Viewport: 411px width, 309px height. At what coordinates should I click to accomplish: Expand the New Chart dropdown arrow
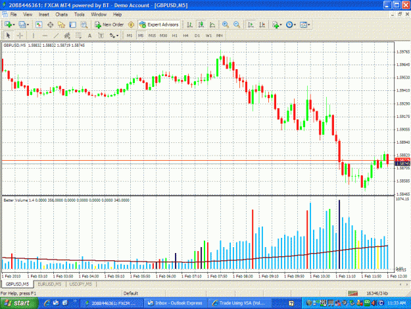pyautogui.click(x=14, y=25)
